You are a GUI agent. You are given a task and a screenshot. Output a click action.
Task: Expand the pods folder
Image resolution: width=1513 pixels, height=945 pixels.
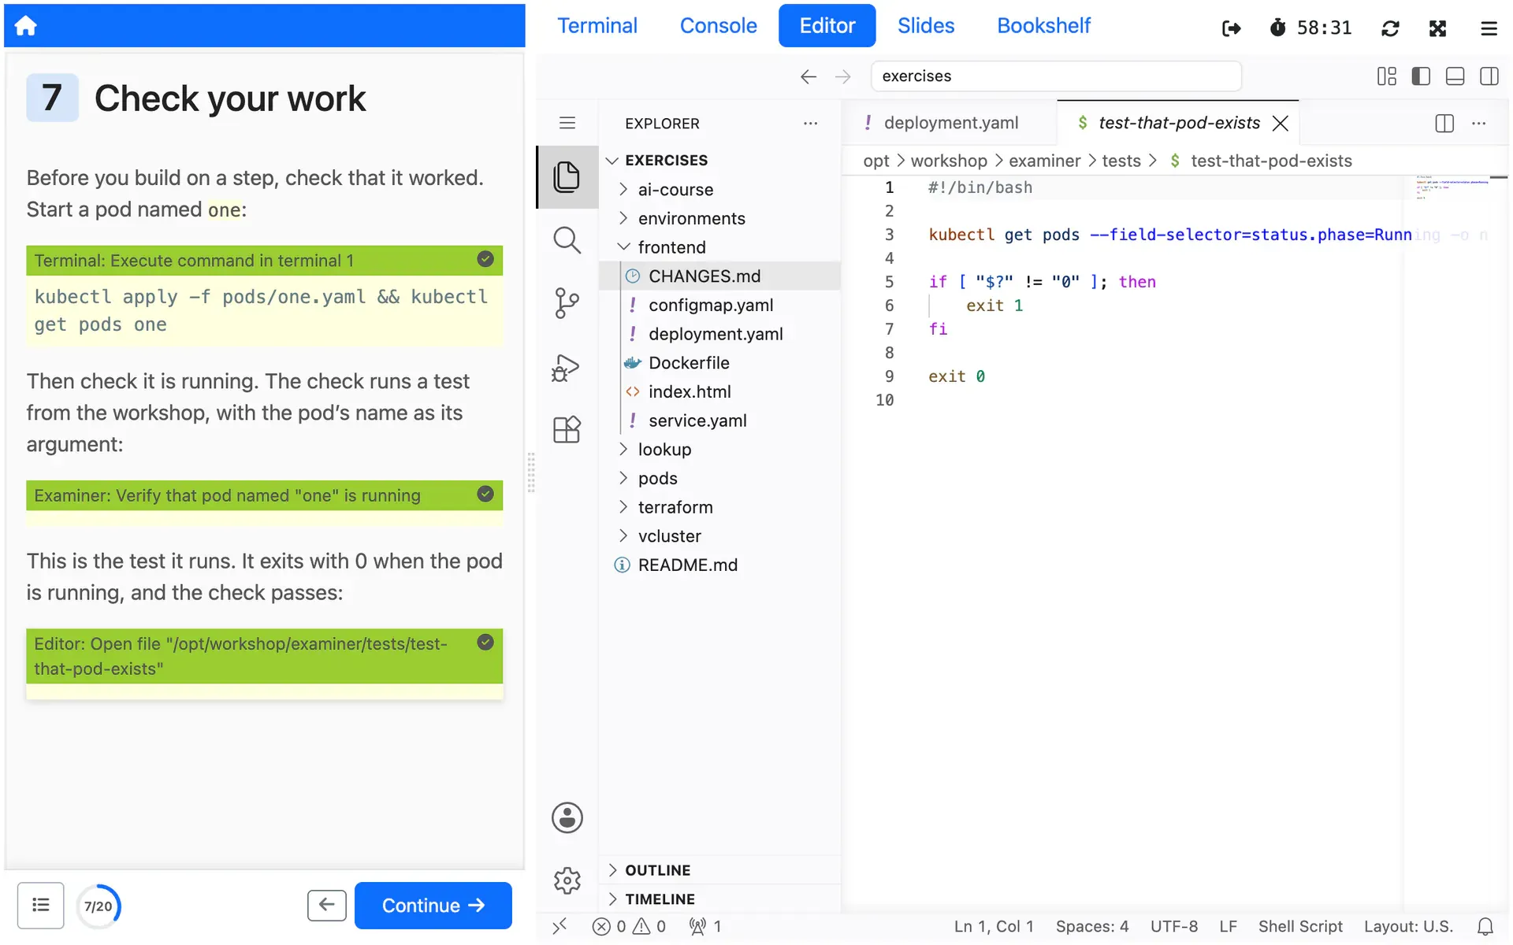(658, 479)
